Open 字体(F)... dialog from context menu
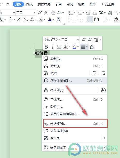Viewport: 120px width, 158px height. [75, 100]
